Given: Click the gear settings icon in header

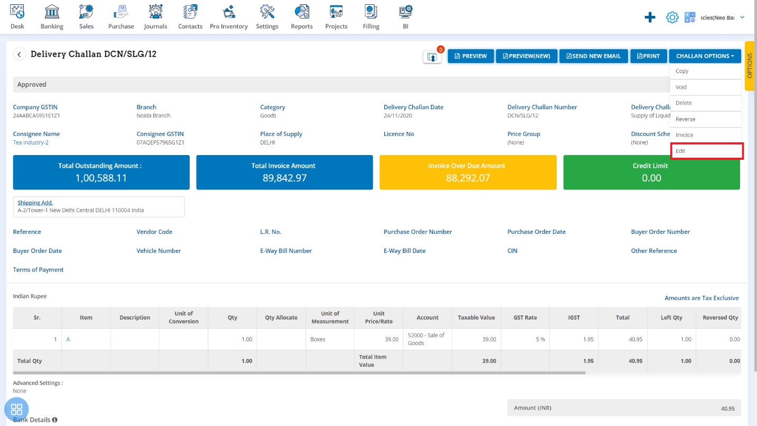Looking at the screenshot, I should point(672,17).
